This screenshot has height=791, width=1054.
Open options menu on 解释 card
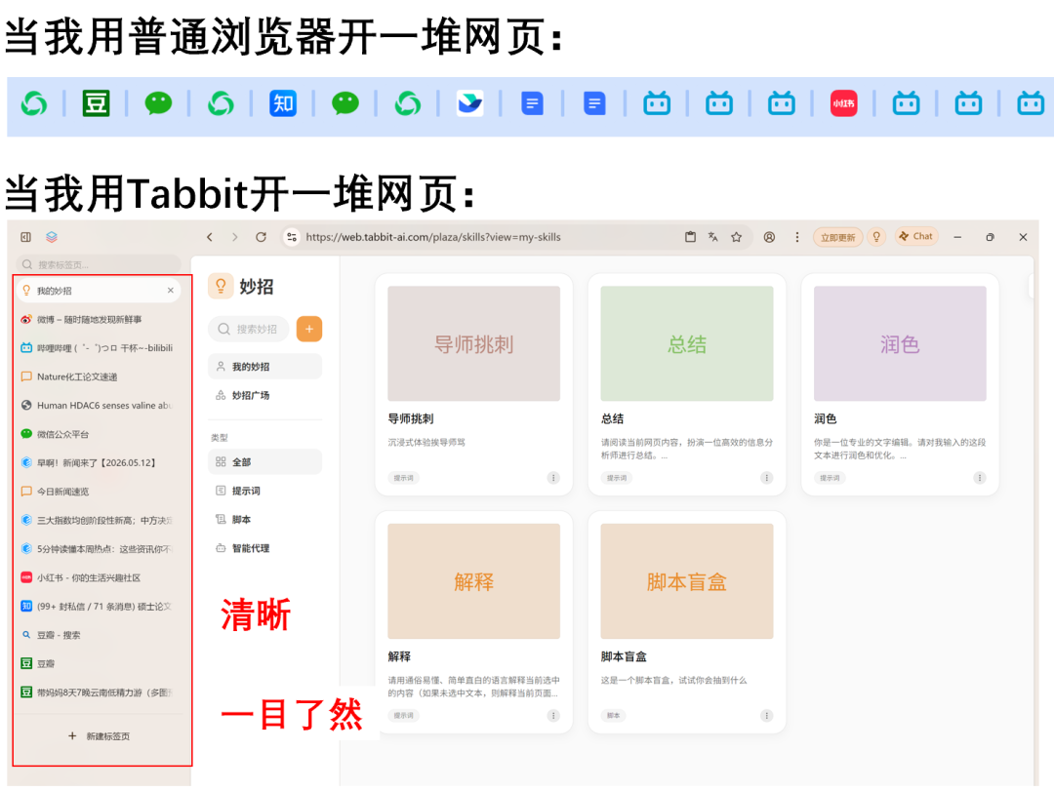pyautogui.click(x=553, y=716)
